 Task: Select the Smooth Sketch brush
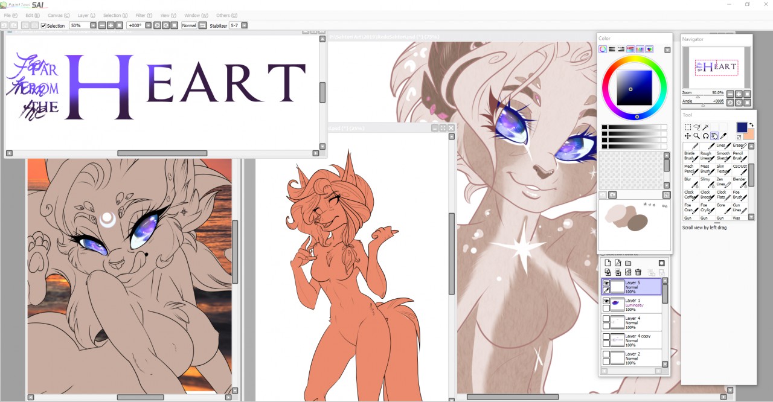pos(723,156)
